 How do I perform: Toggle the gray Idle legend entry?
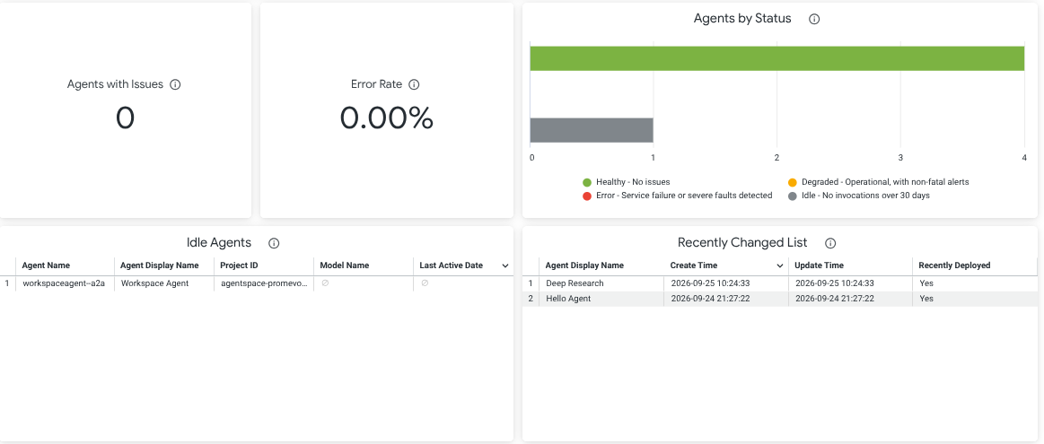click(x=858, y=196)
